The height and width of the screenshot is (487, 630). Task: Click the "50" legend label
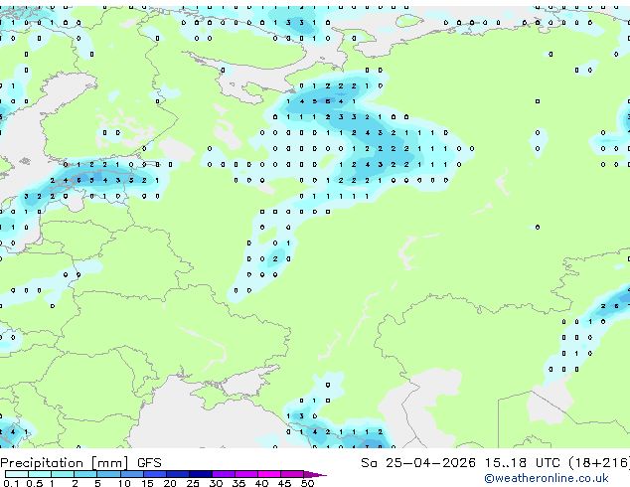(307, 483)
